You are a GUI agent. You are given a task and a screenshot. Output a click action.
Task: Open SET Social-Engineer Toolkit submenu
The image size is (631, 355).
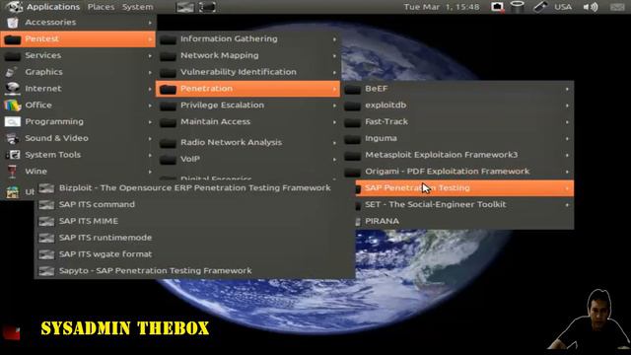click(x=464, y=204)
